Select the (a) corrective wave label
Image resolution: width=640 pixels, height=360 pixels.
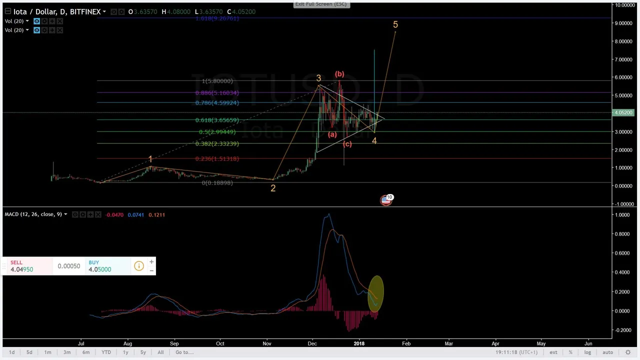point(332,134)
